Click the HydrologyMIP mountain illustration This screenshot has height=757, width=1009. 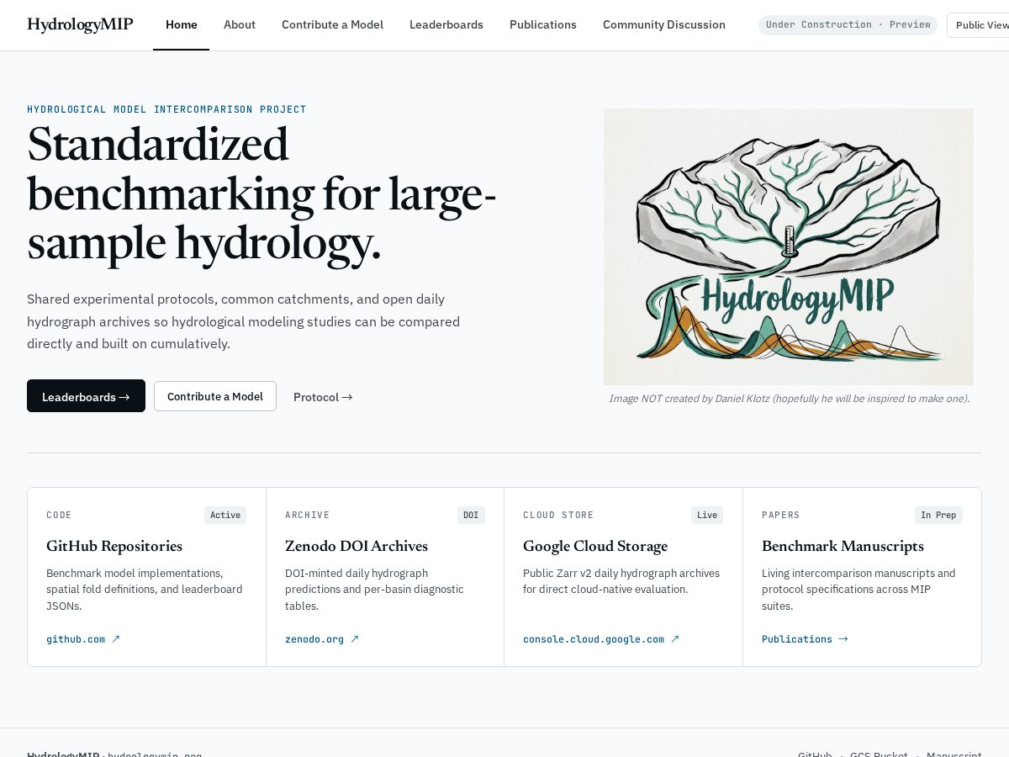(x=789, y=246)
